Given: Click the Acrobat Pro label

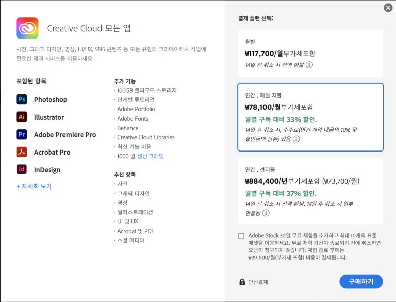Looking at the screenshot, I should (x=52, y=152).
